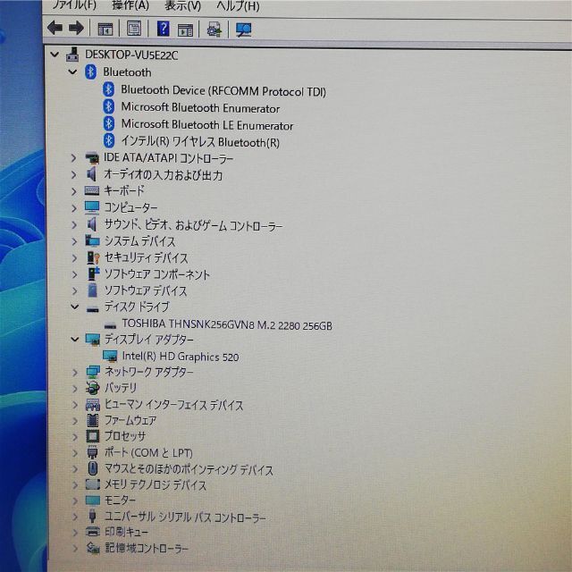This screenshot has width=572, height=572.
Task: Expand サウンド、ビデオ、およびゲーム コントローラー
Action: coord(74,224)
